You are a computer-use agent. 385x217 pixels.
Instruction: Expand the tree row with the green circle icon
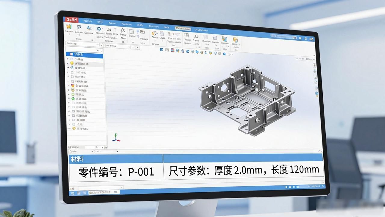pos(69,99)
